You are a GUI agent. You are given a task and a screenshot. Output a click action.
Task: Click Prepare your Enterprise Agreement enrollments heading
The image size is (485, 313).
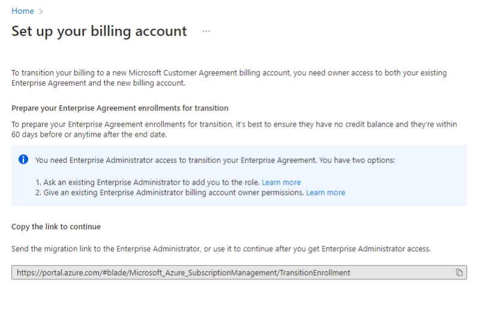tap(119, 108)
